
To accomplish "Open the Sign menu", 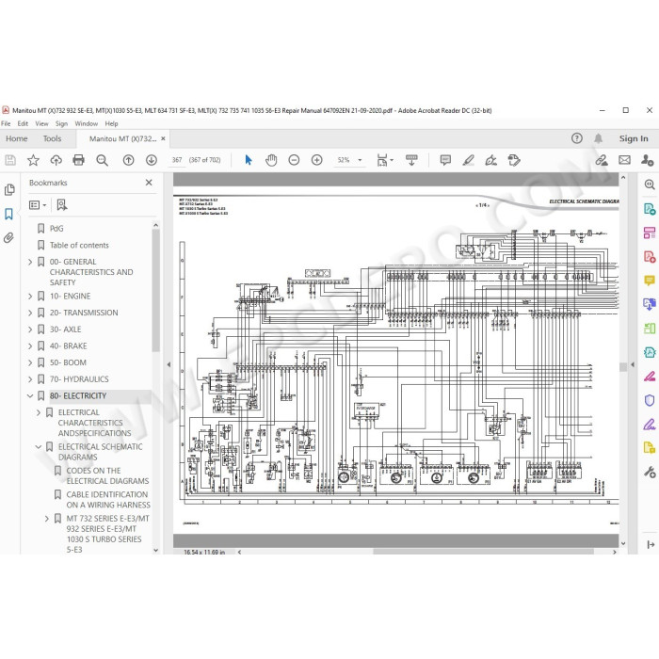I will coord(61,123).
